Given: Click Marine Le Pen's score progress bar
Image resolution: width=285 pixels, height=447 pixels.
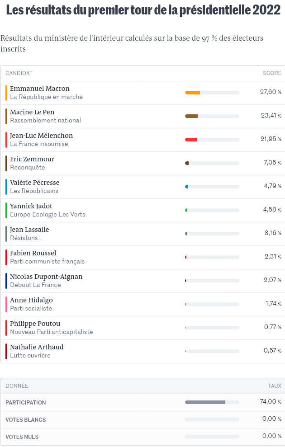Looking at the screenshot, I should point(212,116).
